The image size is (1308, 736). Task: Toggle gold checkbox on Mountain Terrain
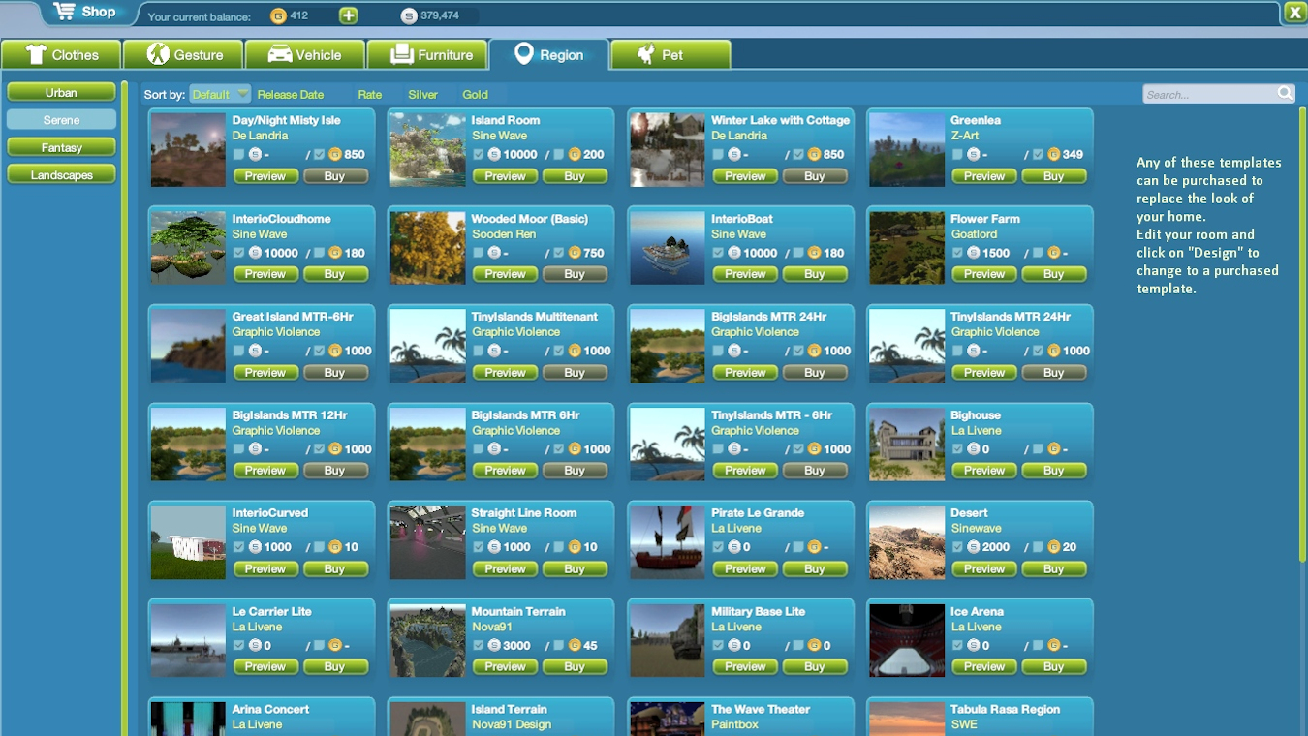click(558, 645)
